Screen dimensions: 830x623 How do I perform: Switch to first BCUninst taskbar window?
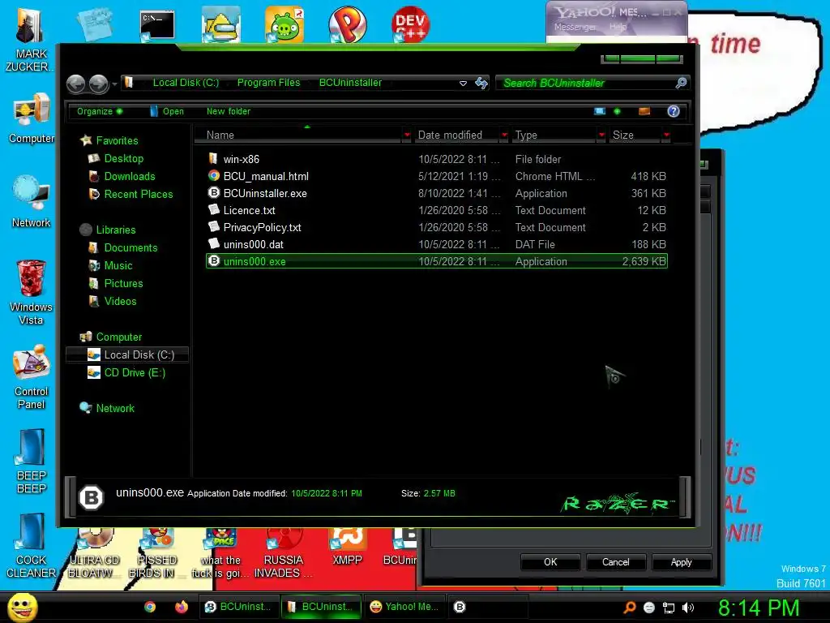coord(237,607)
